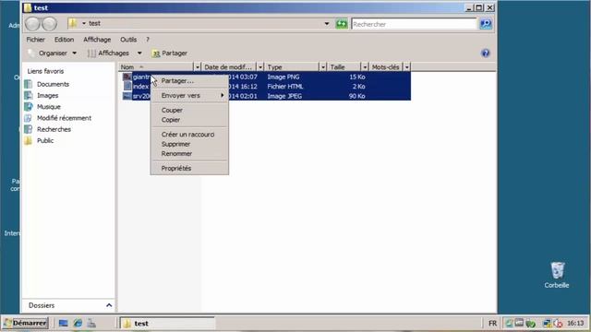
Task: Click the 2 Ko size cell
Action: [359, 86]
